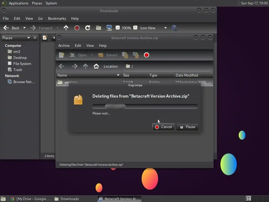
Task: Click the add files icon in Engrampa
Action: [125, 55]
